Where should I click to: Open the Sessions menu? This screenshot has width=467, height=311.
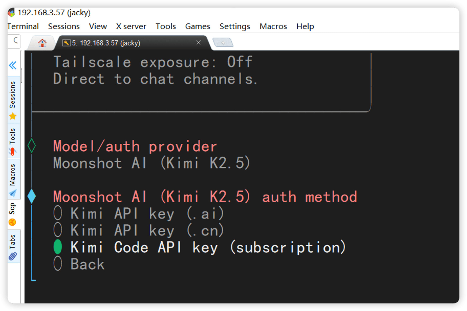click(x=64, y=26)
